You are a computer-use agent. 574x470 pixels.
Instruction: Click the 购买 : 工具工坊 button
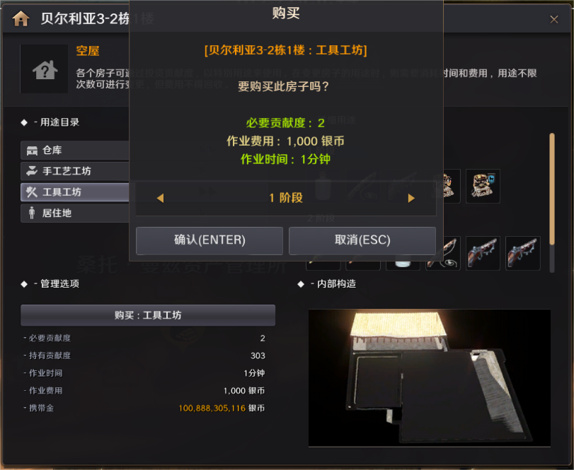tap(148, 315)
